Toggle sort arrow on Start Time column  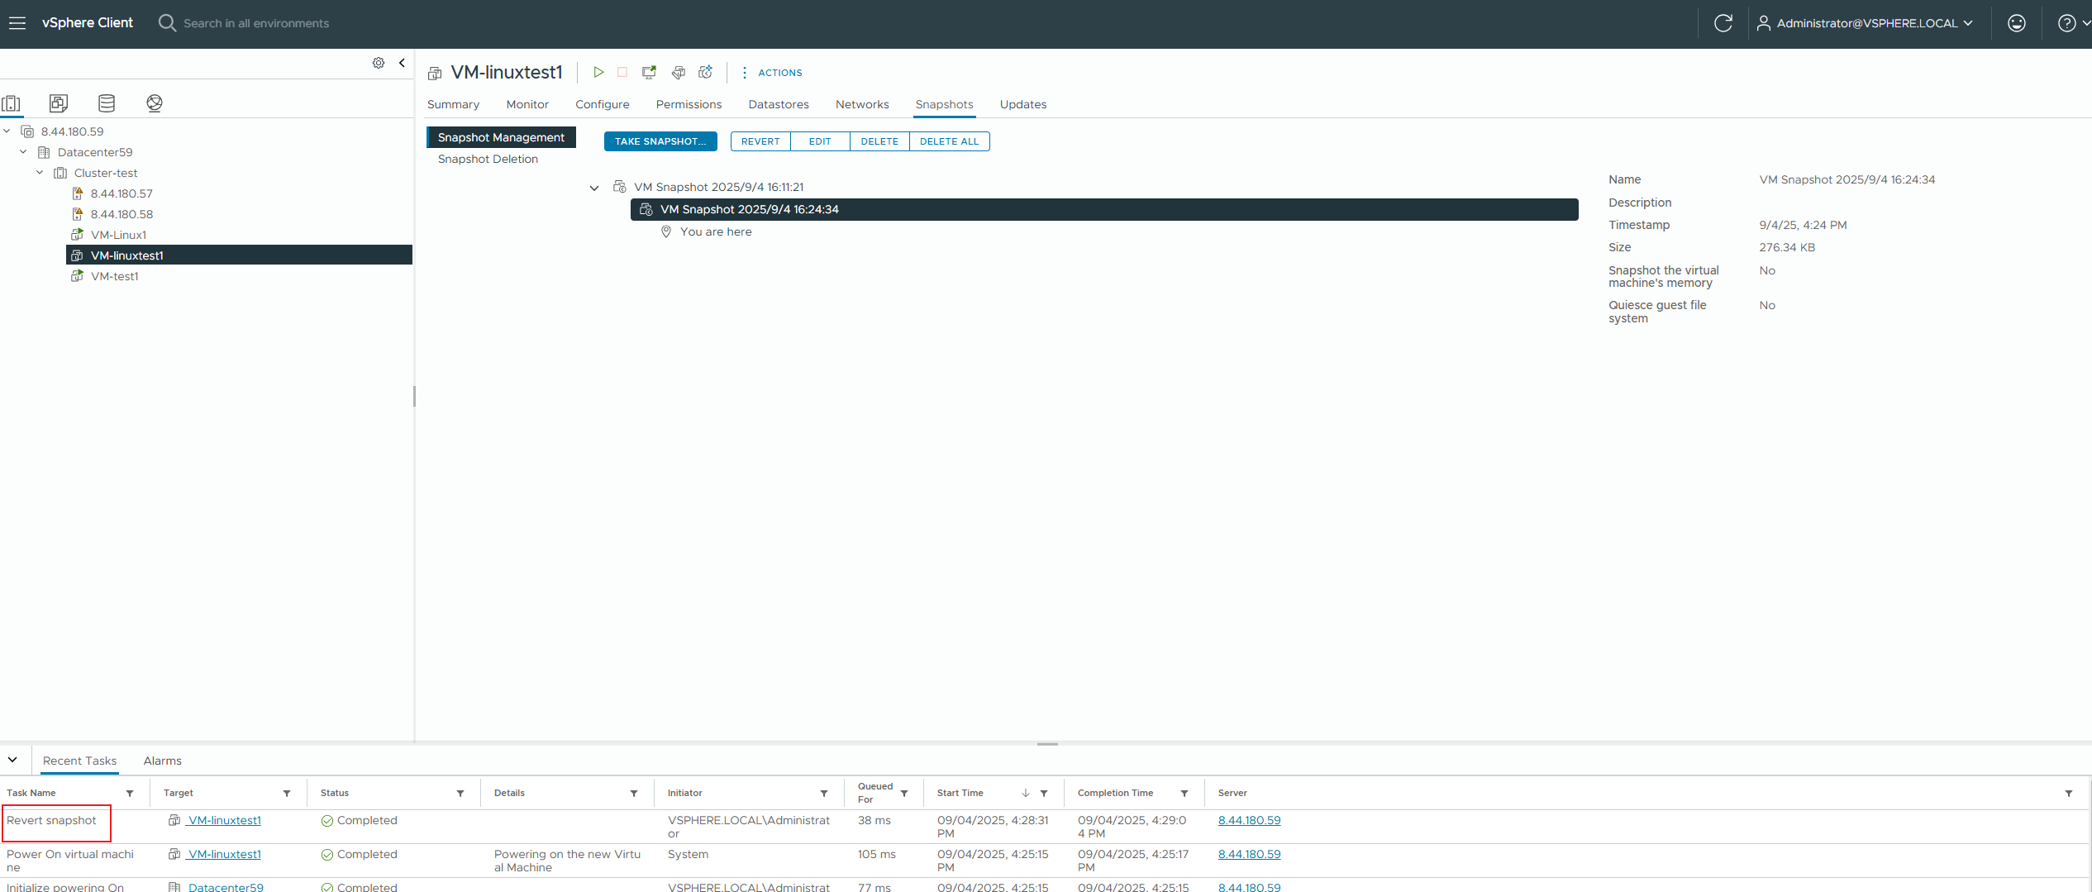click(1025, 794)
